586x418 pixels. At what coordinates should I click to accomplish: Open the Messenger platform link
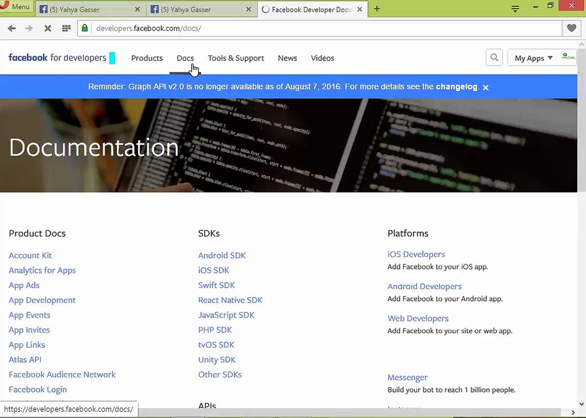tap(407, 378)
